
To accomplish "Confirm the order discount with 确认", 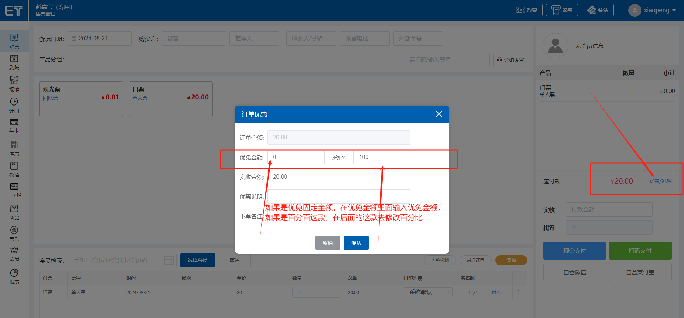I will click(x=356, y=243).
